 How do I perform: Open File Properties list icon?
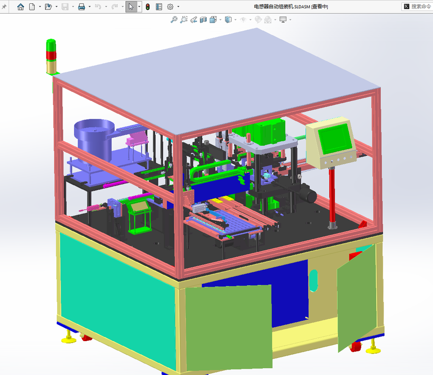click(159, 7)
